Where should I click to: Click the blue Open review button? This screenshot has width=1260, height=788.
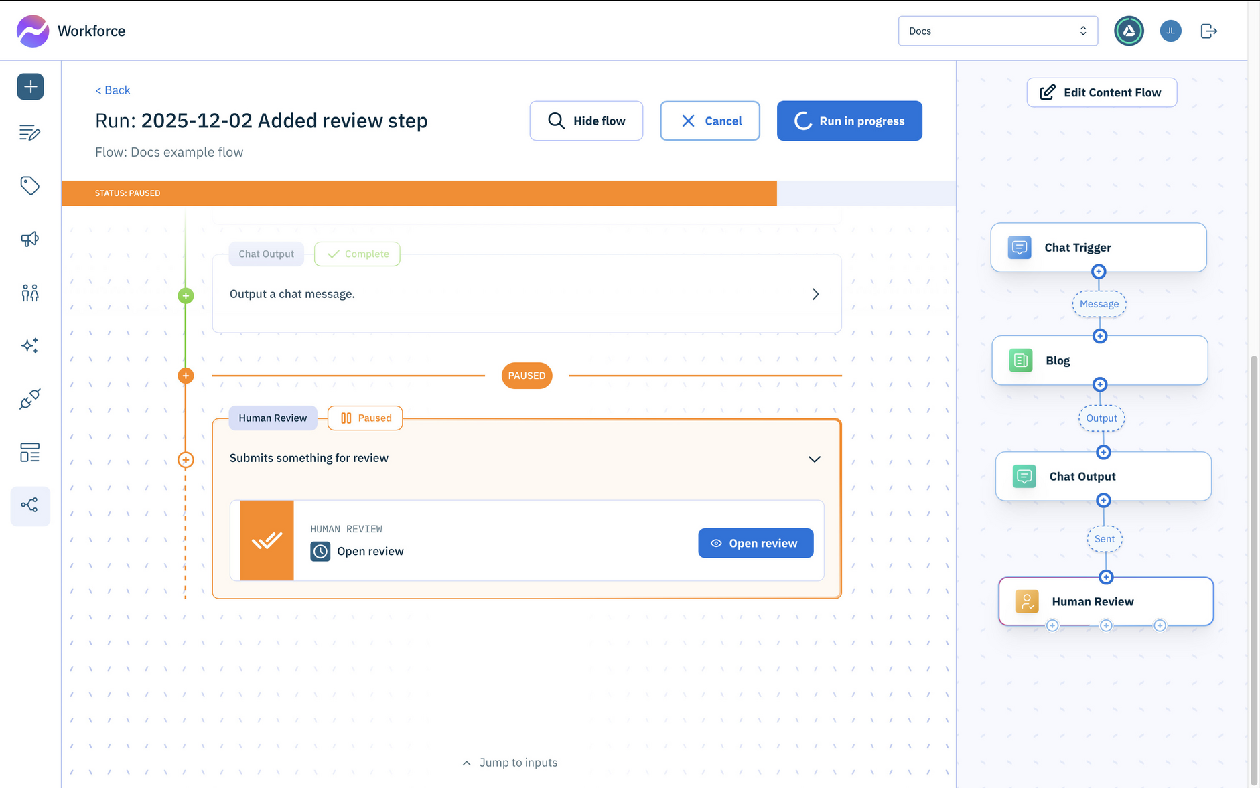point(755,544)
